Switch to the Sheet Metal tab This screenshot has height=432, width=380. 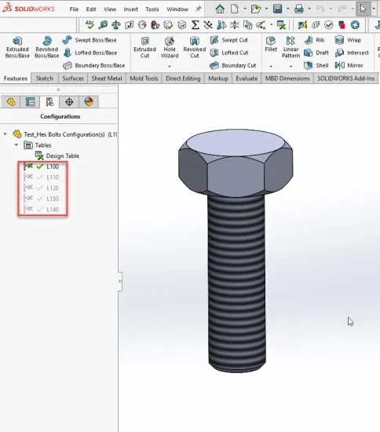107,79
